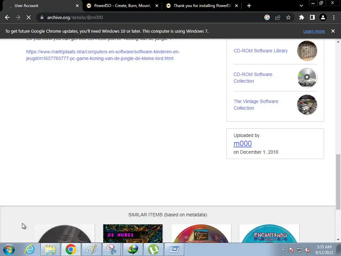Screen dimensions: 341x256
Task: Open the gray disc similar item
Action: [x=65, y=234]
